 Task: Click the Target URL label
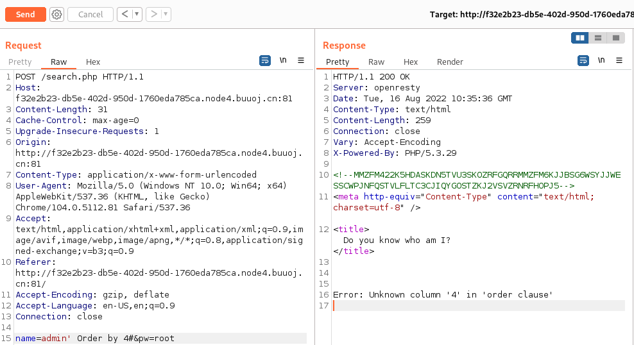click(x=532, y=15)
